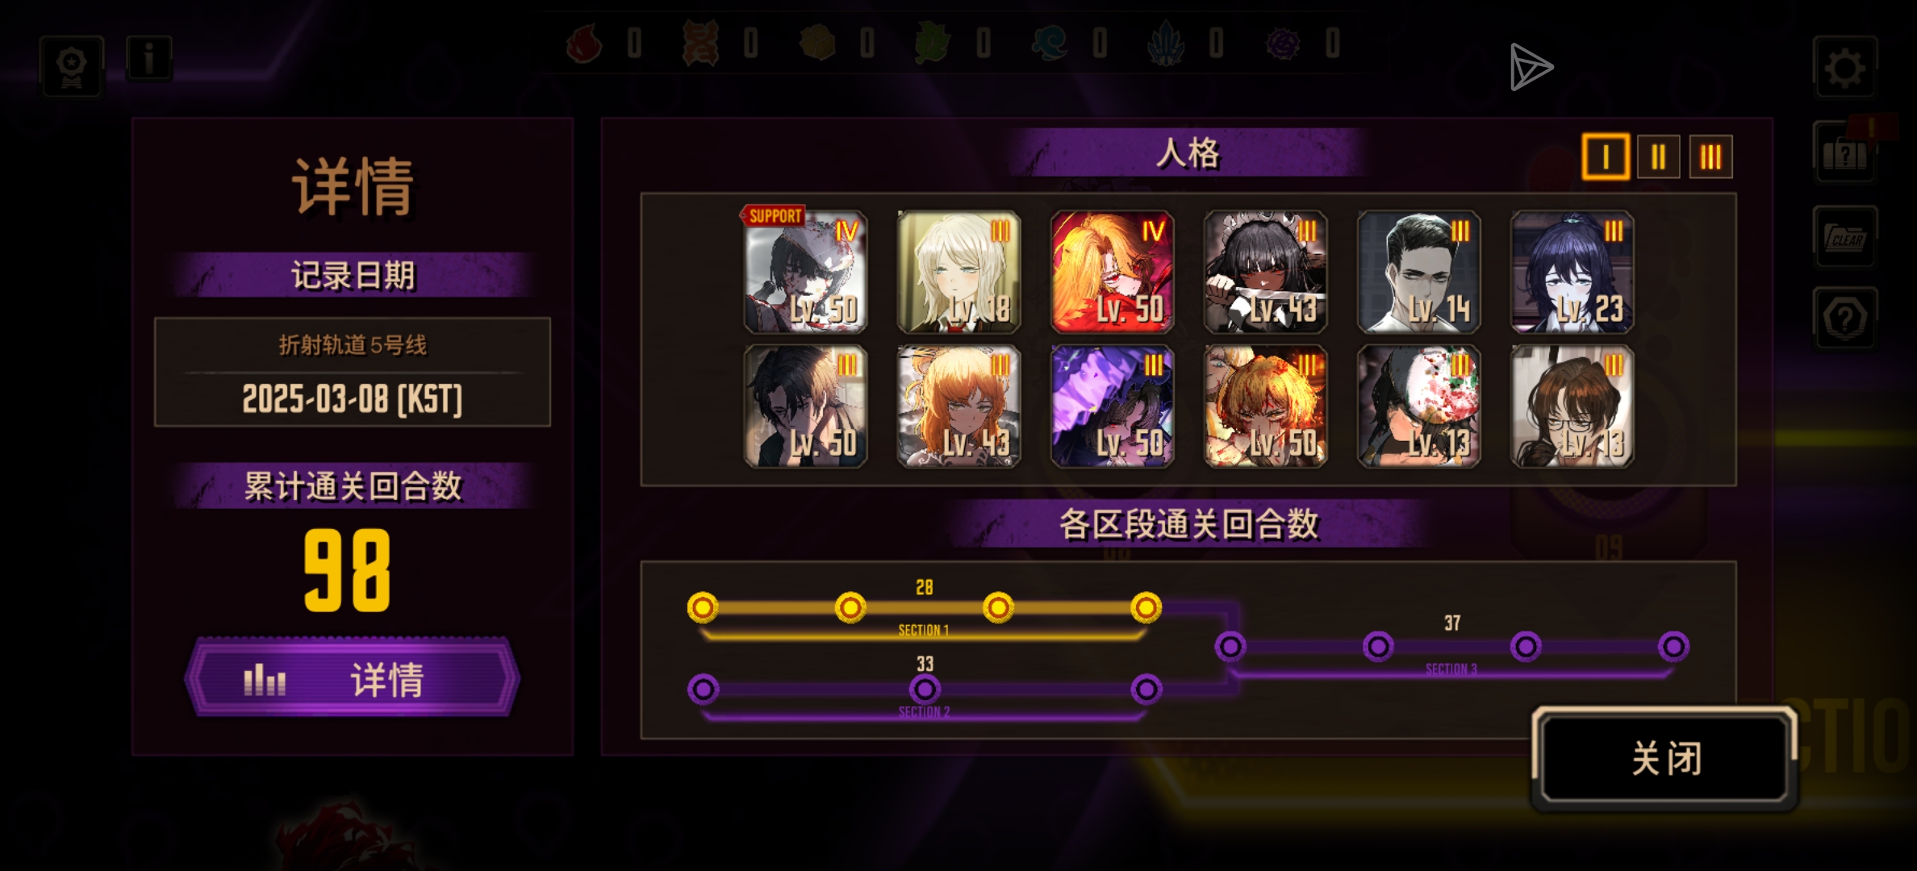Open the question-mark help icon
Screen dimensions: 1917x871
(1845, 319)
